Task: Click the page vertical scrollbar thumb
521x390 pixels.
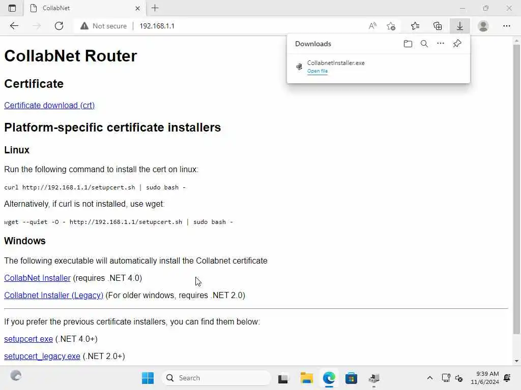Action: click(x=516, y=189)
